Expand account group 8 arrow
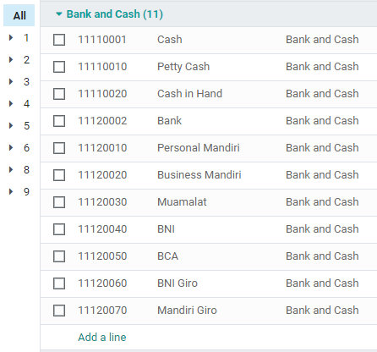The width and height of the screenshot is (377, 352). [x=11, y=169]
